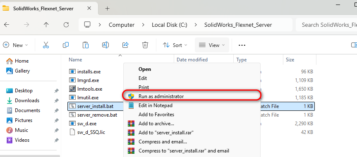Unpin Videos using its pin icon
This screenshot has height=157, width=357.
click(x=56, y=140)
